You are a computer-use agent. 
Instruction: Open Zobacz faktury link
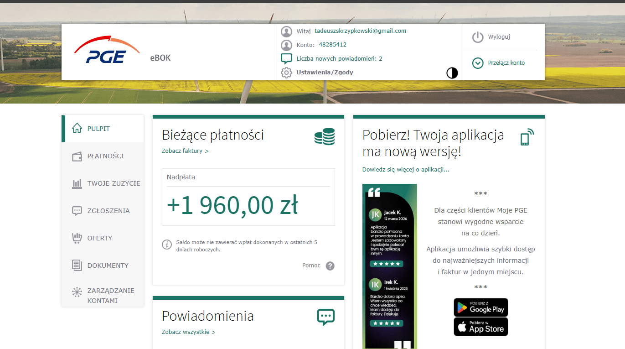(x=185, y=151)
